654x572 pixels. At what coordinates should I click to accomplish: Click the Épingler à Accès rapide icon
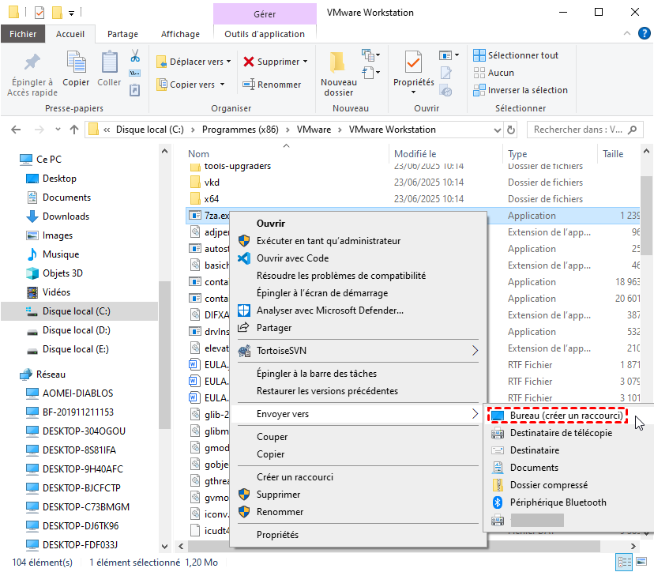pos(30,63)
